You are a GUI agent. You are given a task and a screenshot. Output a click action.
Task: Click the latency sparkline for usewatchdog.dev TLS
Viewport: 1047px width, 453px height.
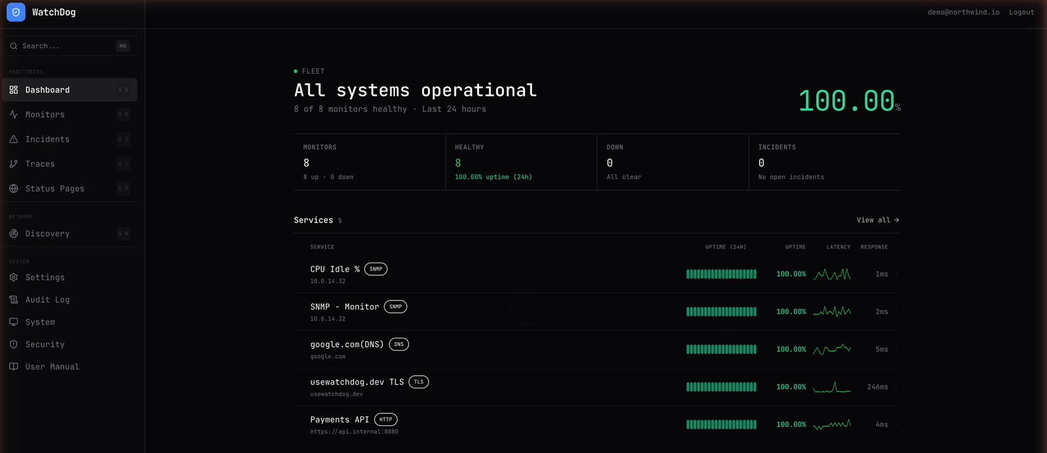[x=832, y=387]
